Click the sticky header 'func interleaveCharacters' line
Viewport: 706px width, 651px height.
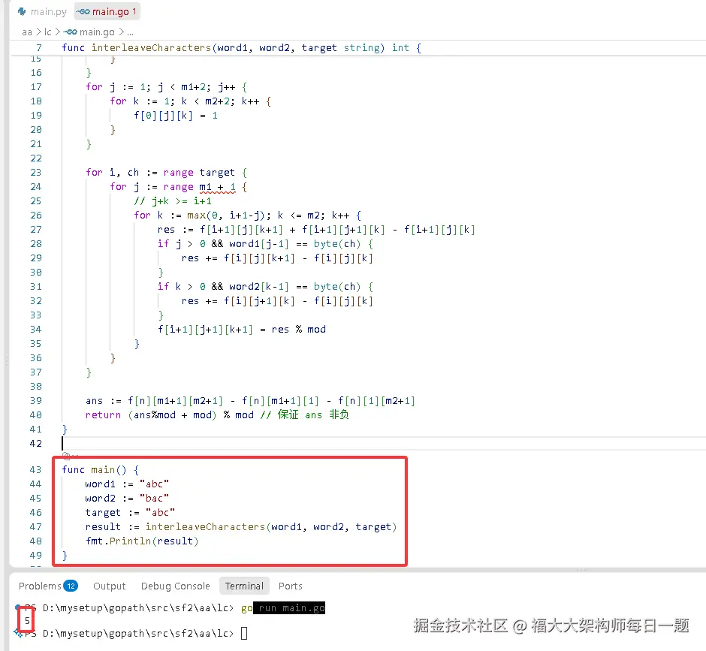click(241, 48)
